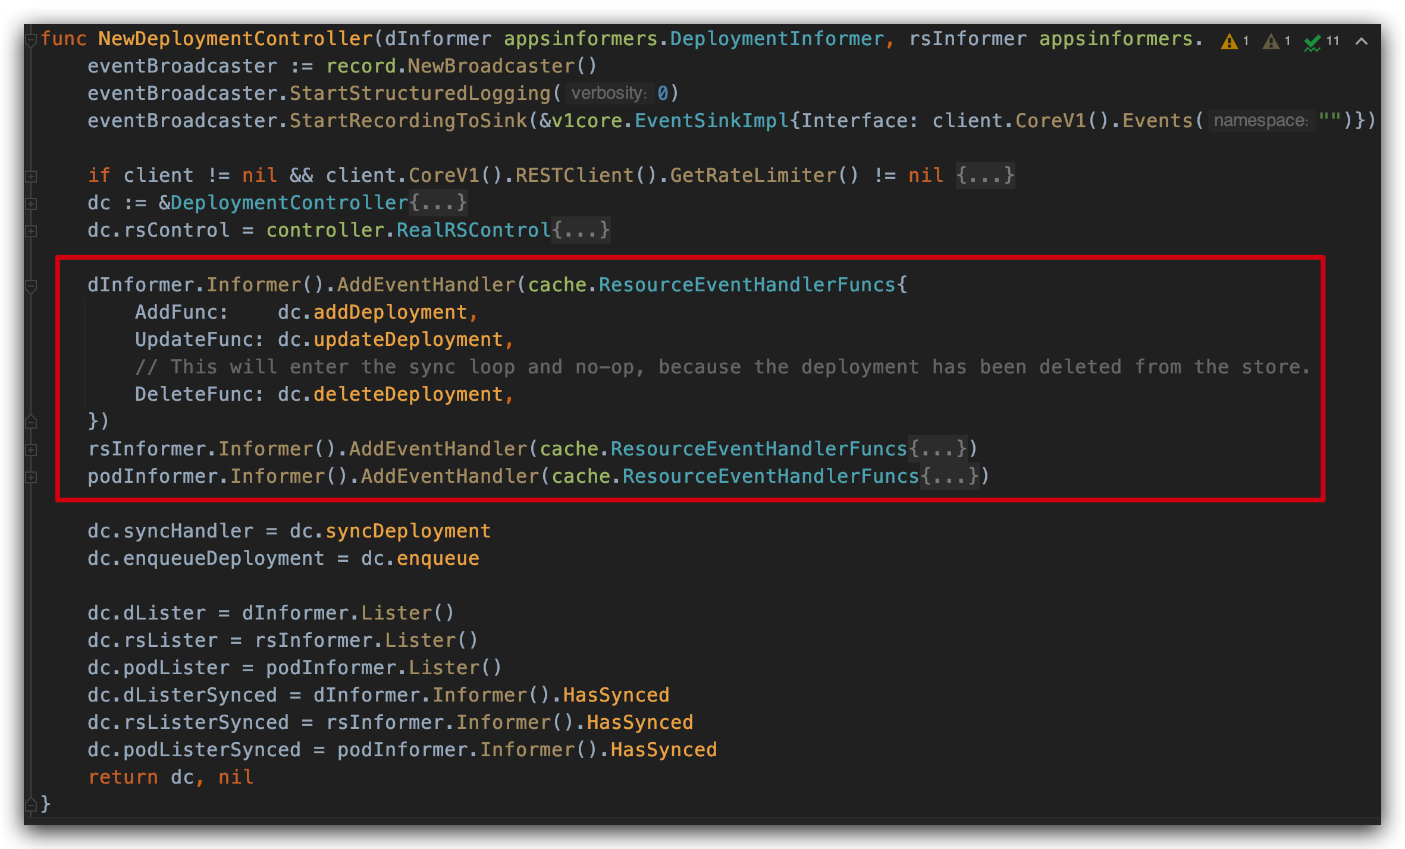
Task: Click folded {...} after DeploymentController literal
Action: point(438,203)
